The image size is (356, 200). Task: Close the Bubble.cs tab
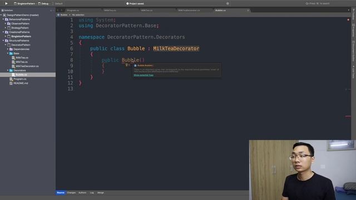point(248,11)
